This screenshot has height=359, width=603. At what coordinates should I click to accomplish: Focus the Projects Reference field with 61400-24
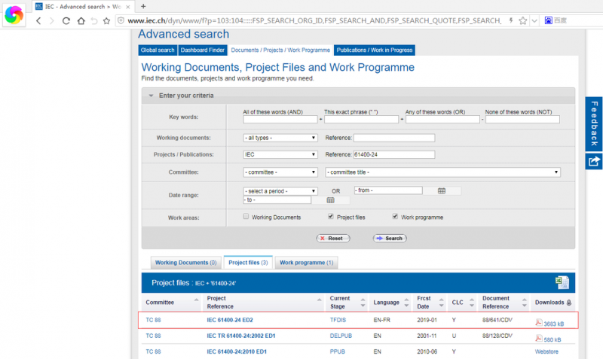coord(394,154)
